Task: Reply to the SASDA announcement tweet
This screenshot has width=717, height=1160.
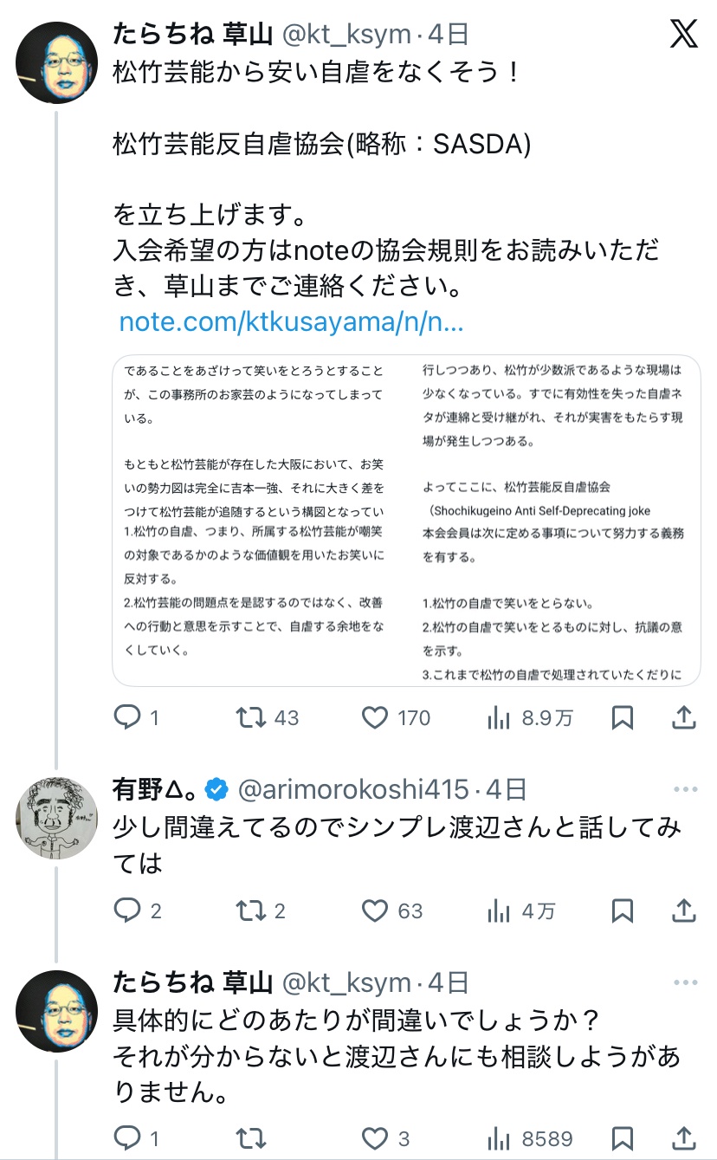Action: [x=127, y=717]
